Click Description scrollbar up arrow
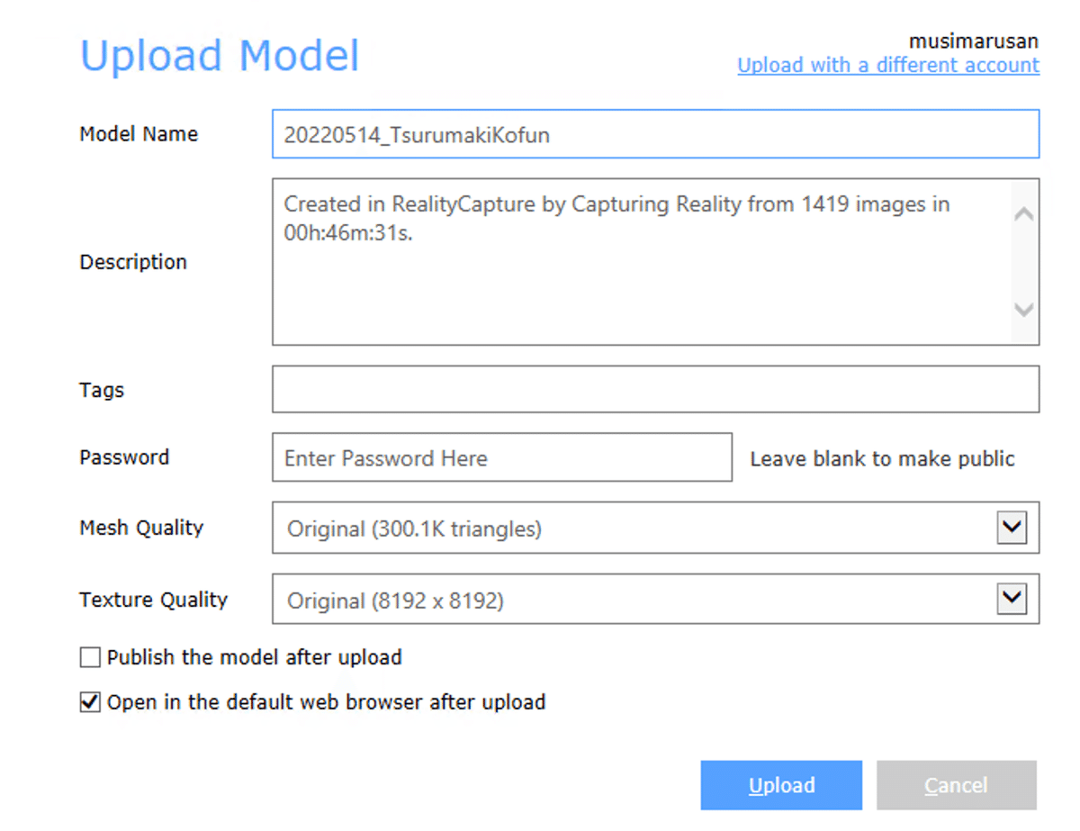This screenshot has height=831, width=1080. (1023, 214)
